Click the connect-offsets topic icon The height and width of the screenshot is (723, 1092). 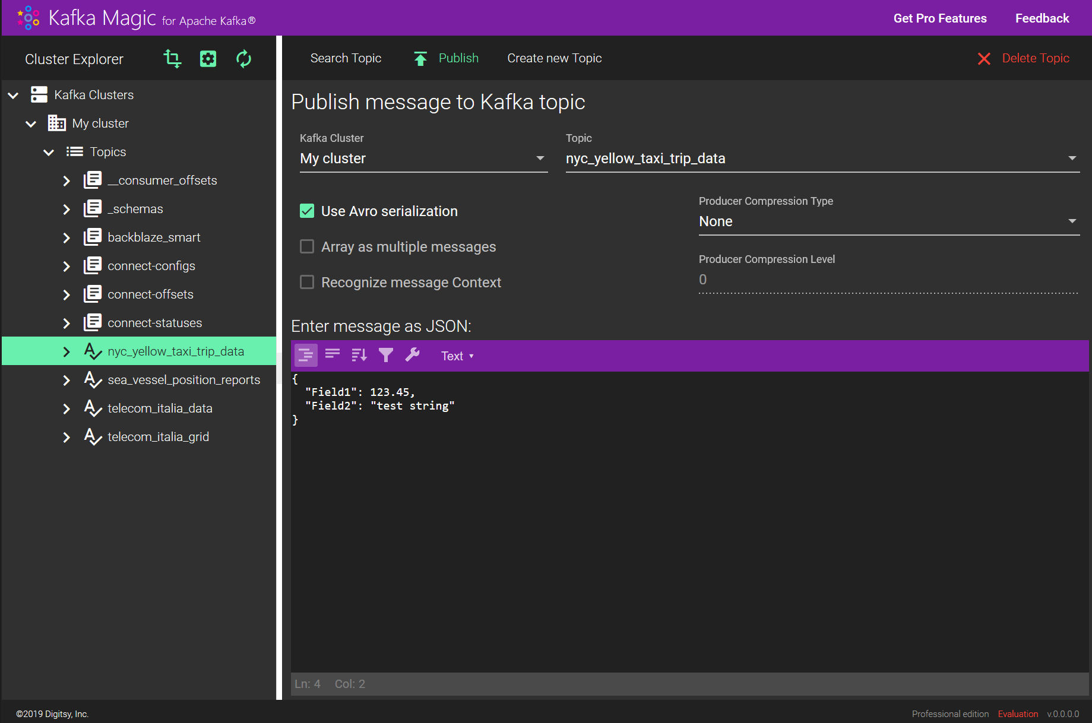[93, 294]
